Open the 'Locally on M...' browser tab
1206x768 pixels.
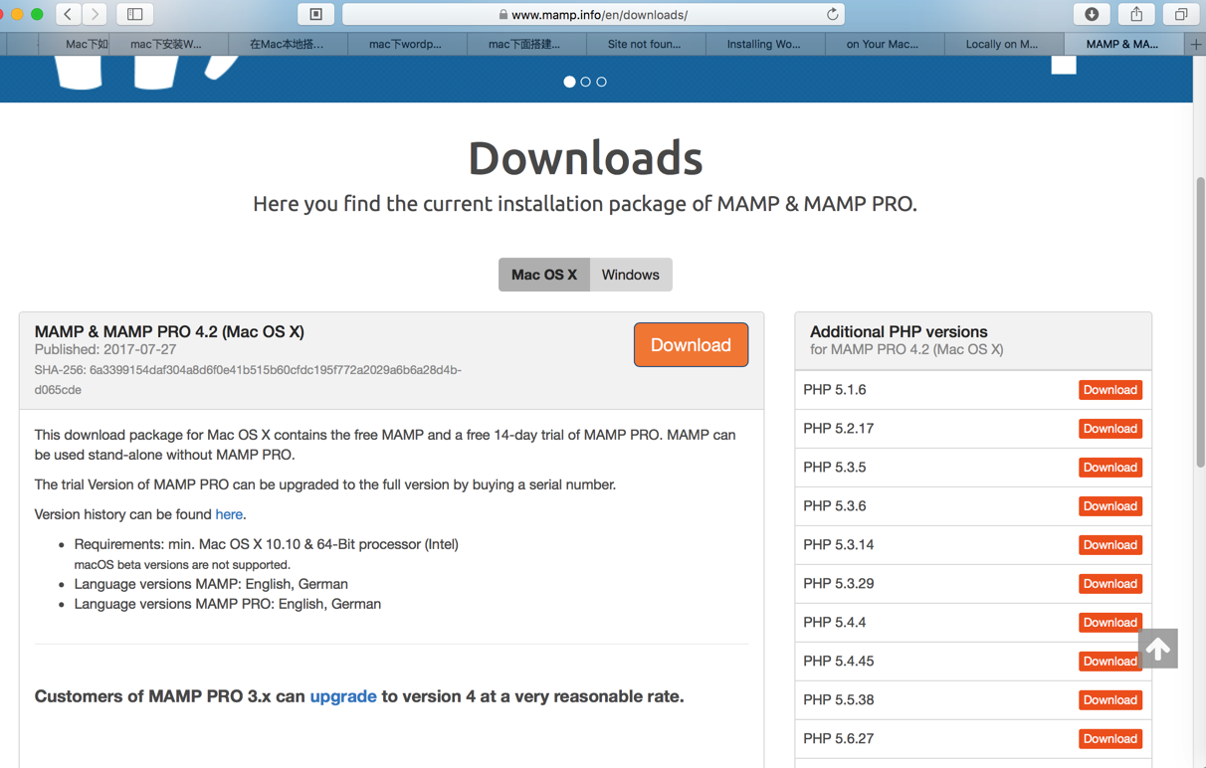(1004, 44)
